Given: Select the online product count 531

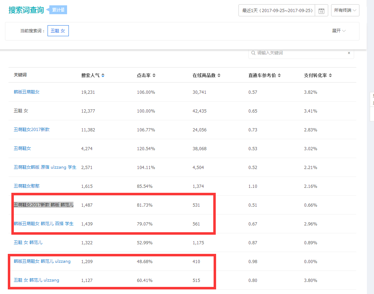Looking at the screenshot, I should 196,205.
